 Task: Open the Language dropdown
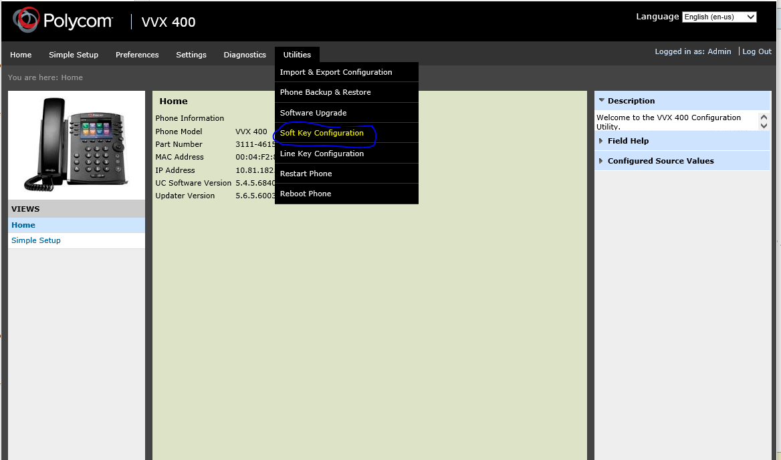coord(719,17)
